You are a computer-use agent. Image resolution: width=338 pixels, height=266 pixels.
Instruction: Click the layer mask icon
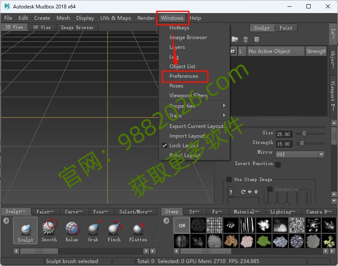pyautogui.click(x=257, y=40)
